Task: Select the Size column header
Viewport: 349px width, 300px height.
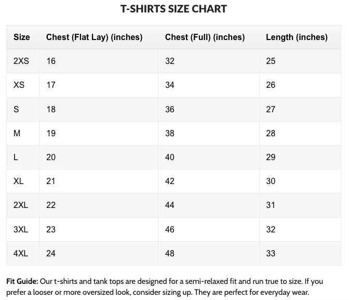Action: coord(22,37)
